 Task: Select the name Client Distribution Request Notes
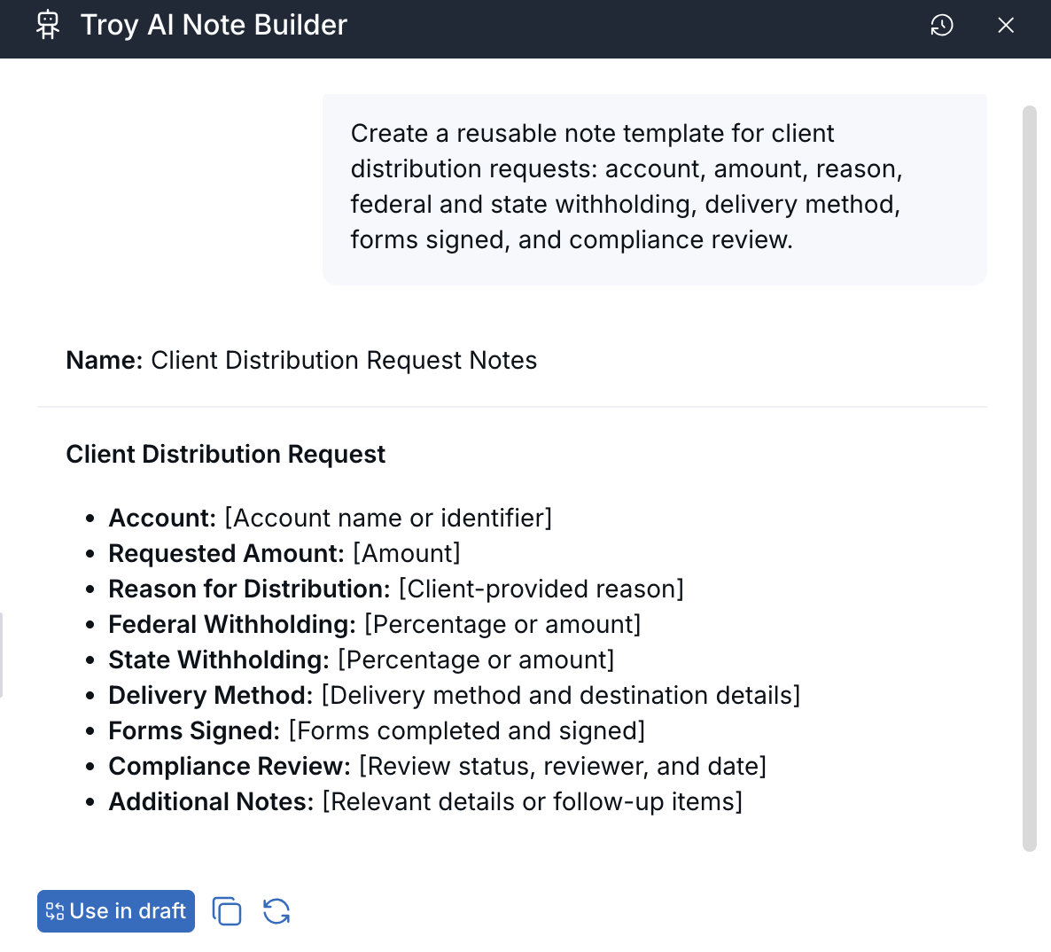(x=344, y=361)
